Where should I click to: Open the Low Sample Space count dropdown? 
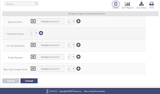coord(71,45)
